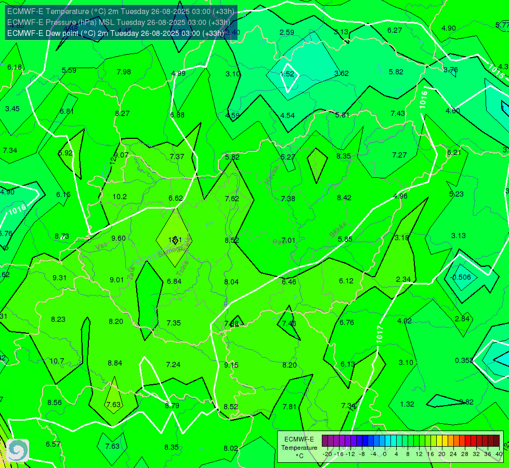
Task: Click the 10.7 dew point value
Action: pos(57,361)
